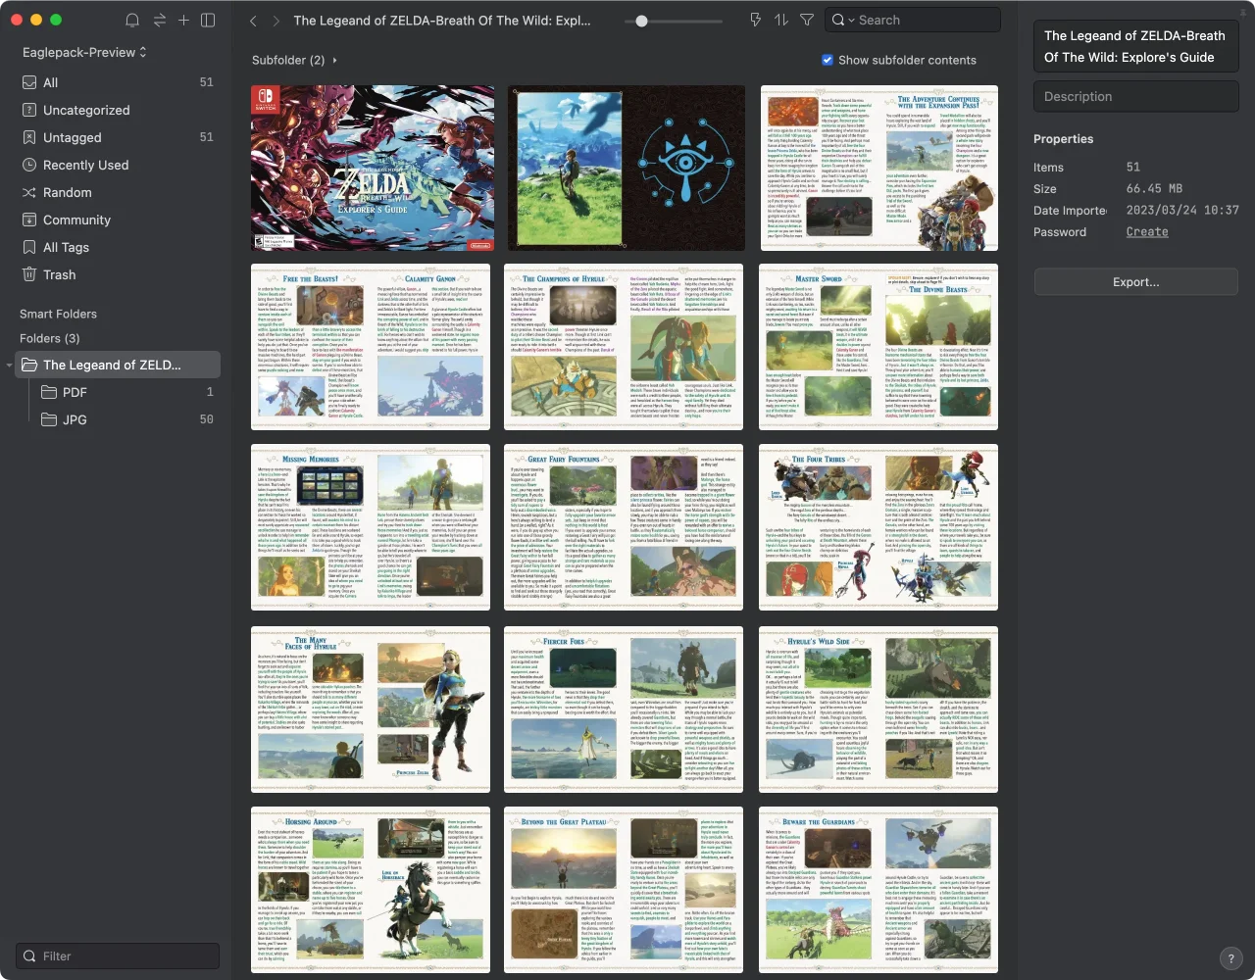This screenshot has height=980, width=1255.
Task: Click the Smart Folders header
Action: (x=58, y=314)
